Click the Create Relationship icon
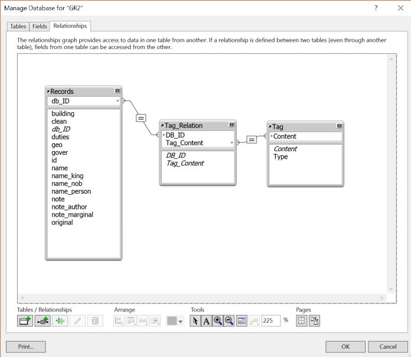 tap(43, 320)
